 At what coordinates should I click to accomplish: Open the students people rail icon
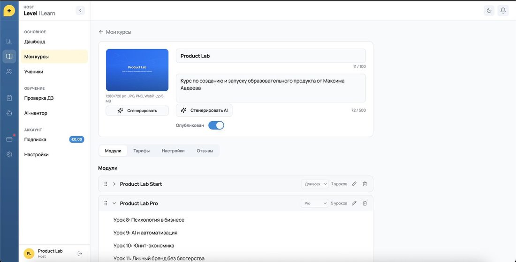[9, 72]
